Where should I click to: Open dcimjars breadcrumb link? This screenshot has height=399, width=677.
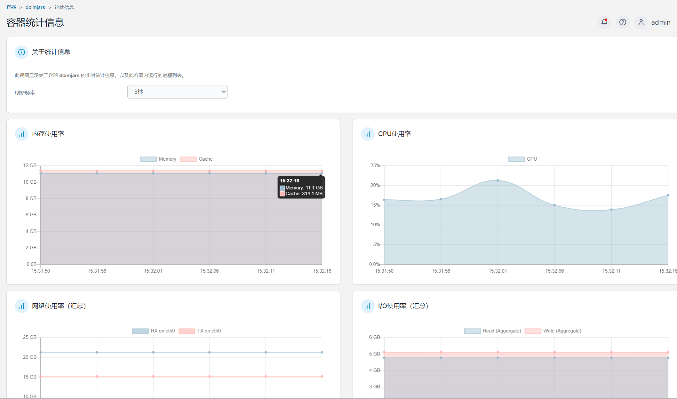(35, 7)
